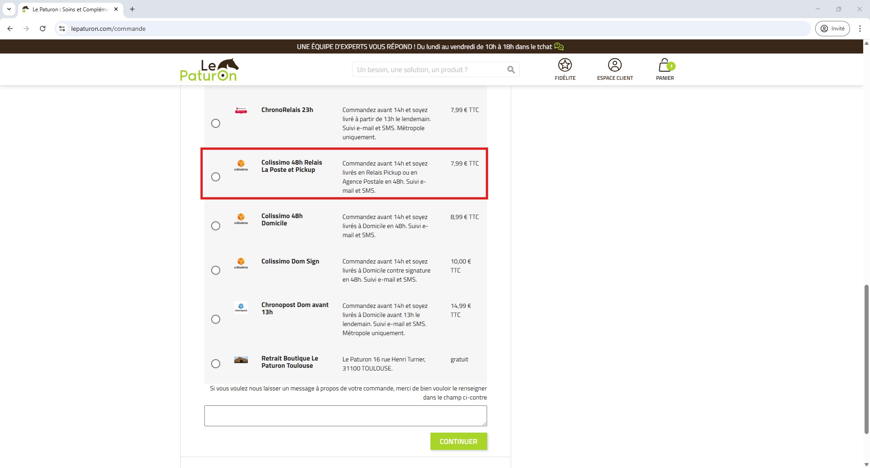
Task: Select Colissimo Dom Sign delivery radio
Action: [216, 270]
